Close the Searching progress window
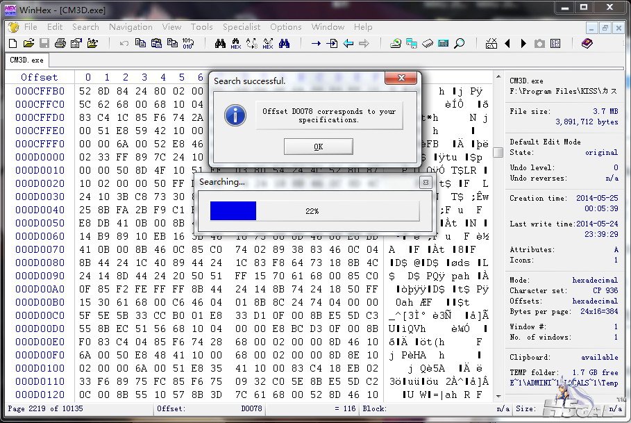The width and height of the screenshot is (631, 423). pos(426,183)
